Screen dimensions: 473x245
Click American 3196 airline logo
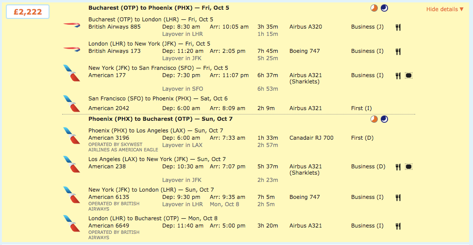pyautogui.click(x=72, y=135)
